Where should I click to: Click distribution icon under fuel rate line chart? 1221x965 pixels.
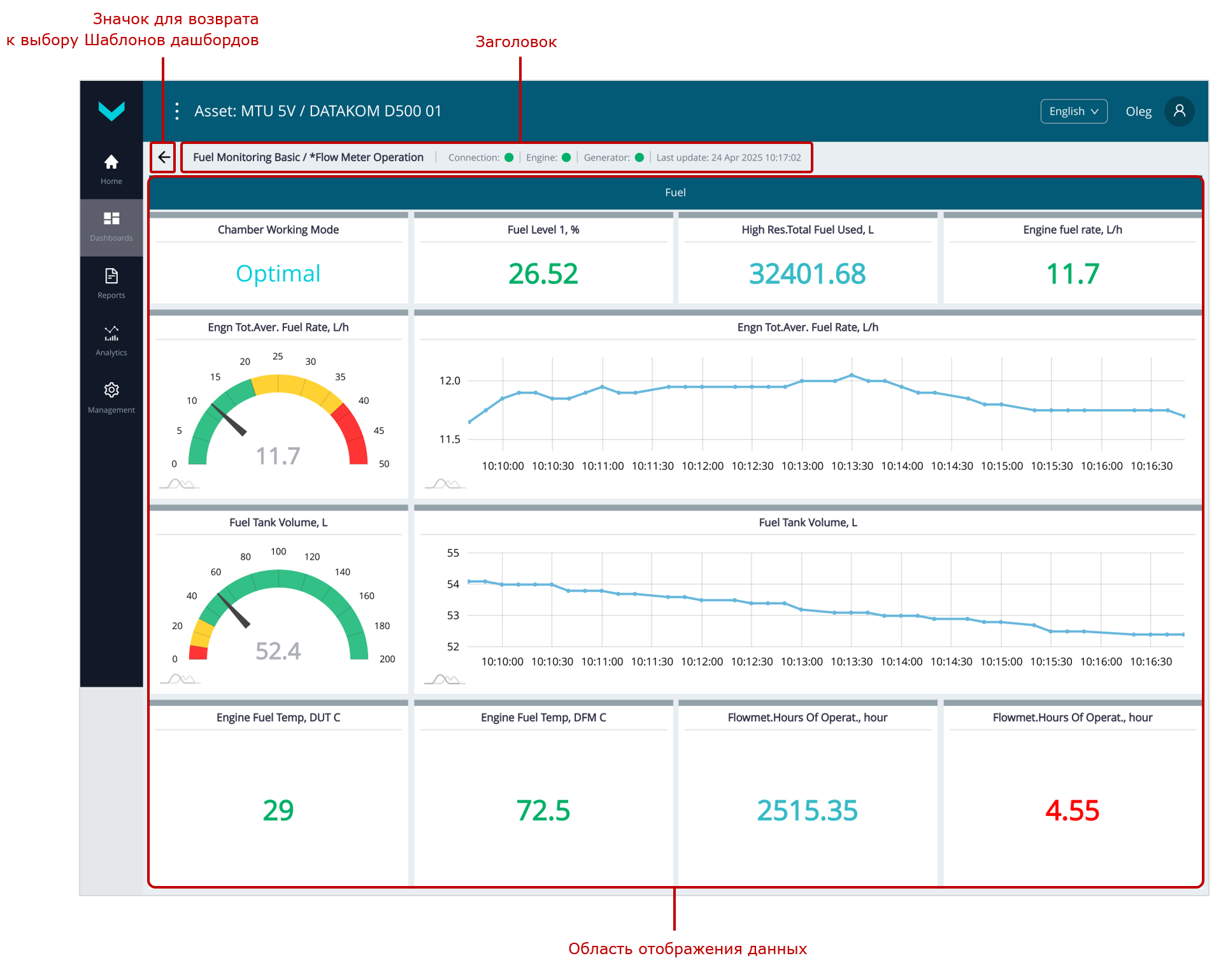pos(445,484)
